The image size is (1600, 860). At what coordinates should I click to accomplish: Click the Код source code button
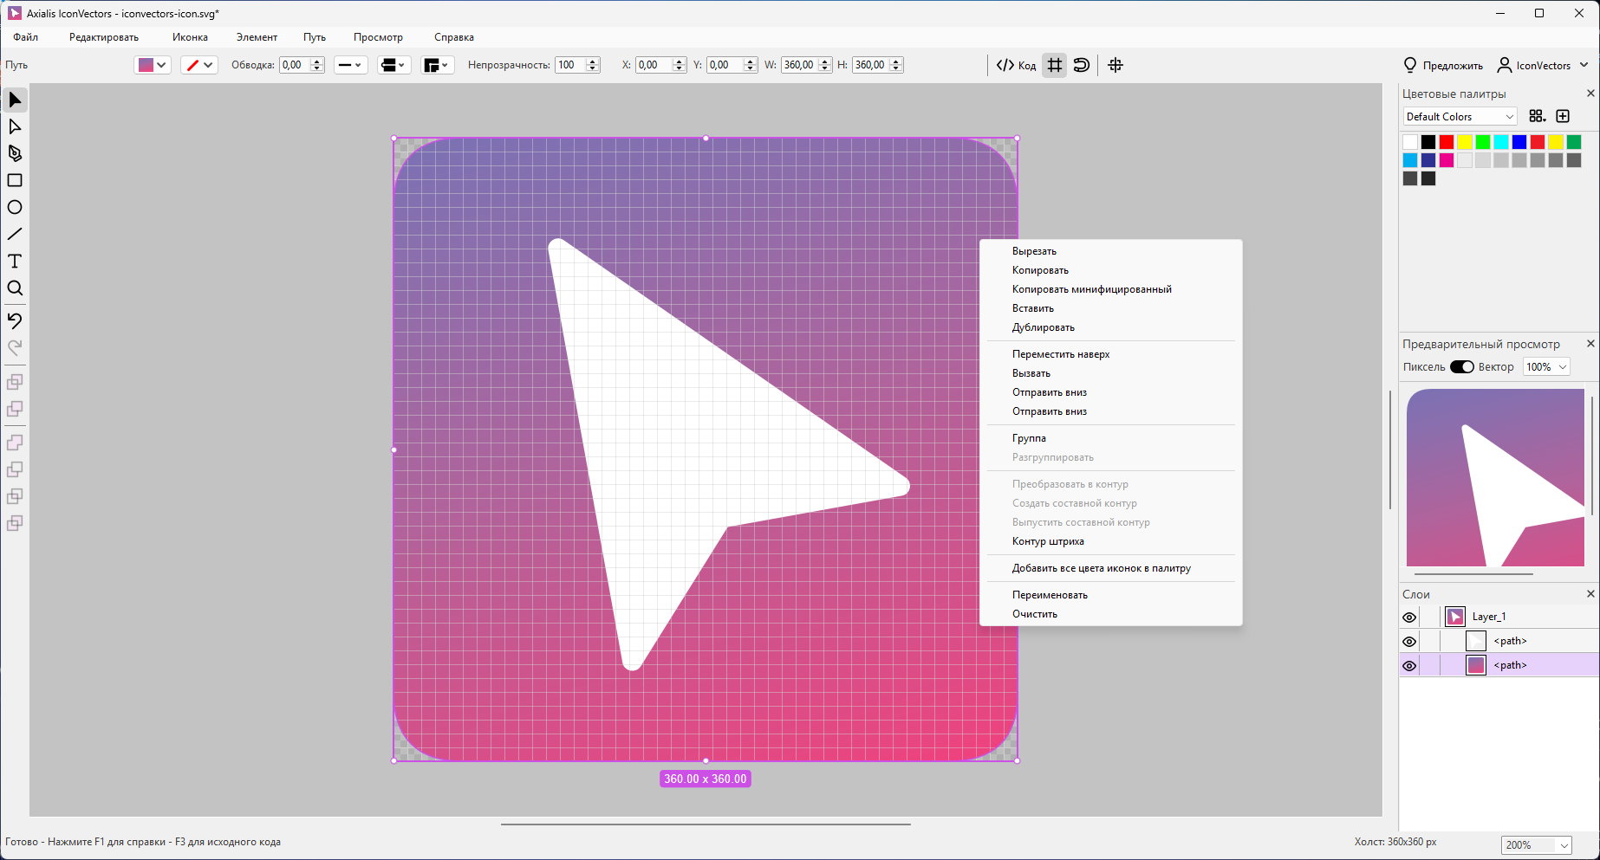[x=1016, y=65]
